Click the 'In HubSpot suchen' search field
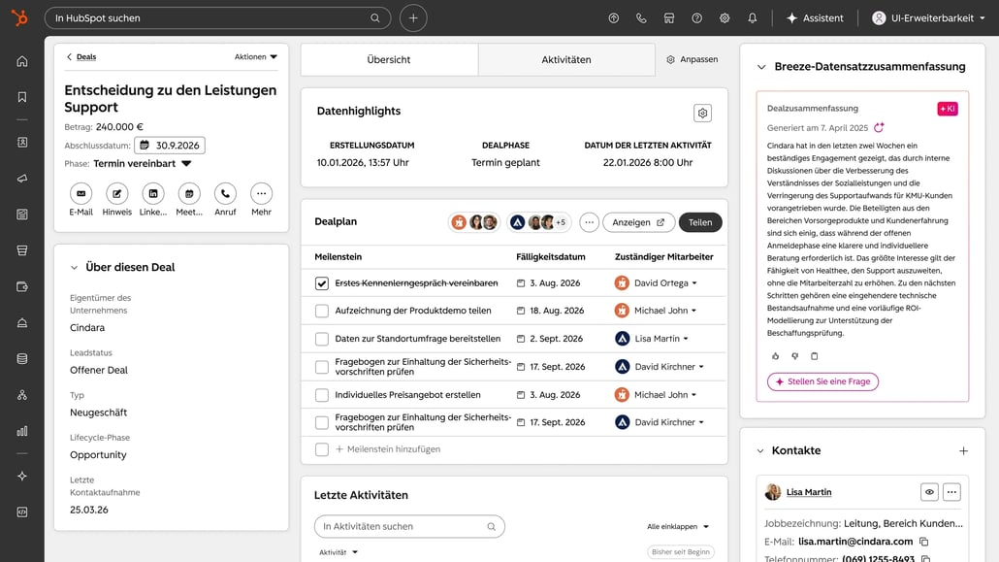The width and height of the screenshot is (999, 562). 217,17
